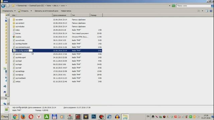214x120 pixels.
Task: Open the help icon in the toolbar
Action: coord(211,11)
